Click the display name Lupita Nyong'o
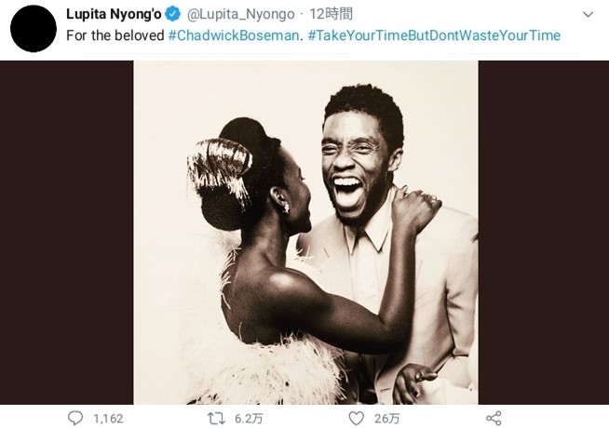 point(113,14)
